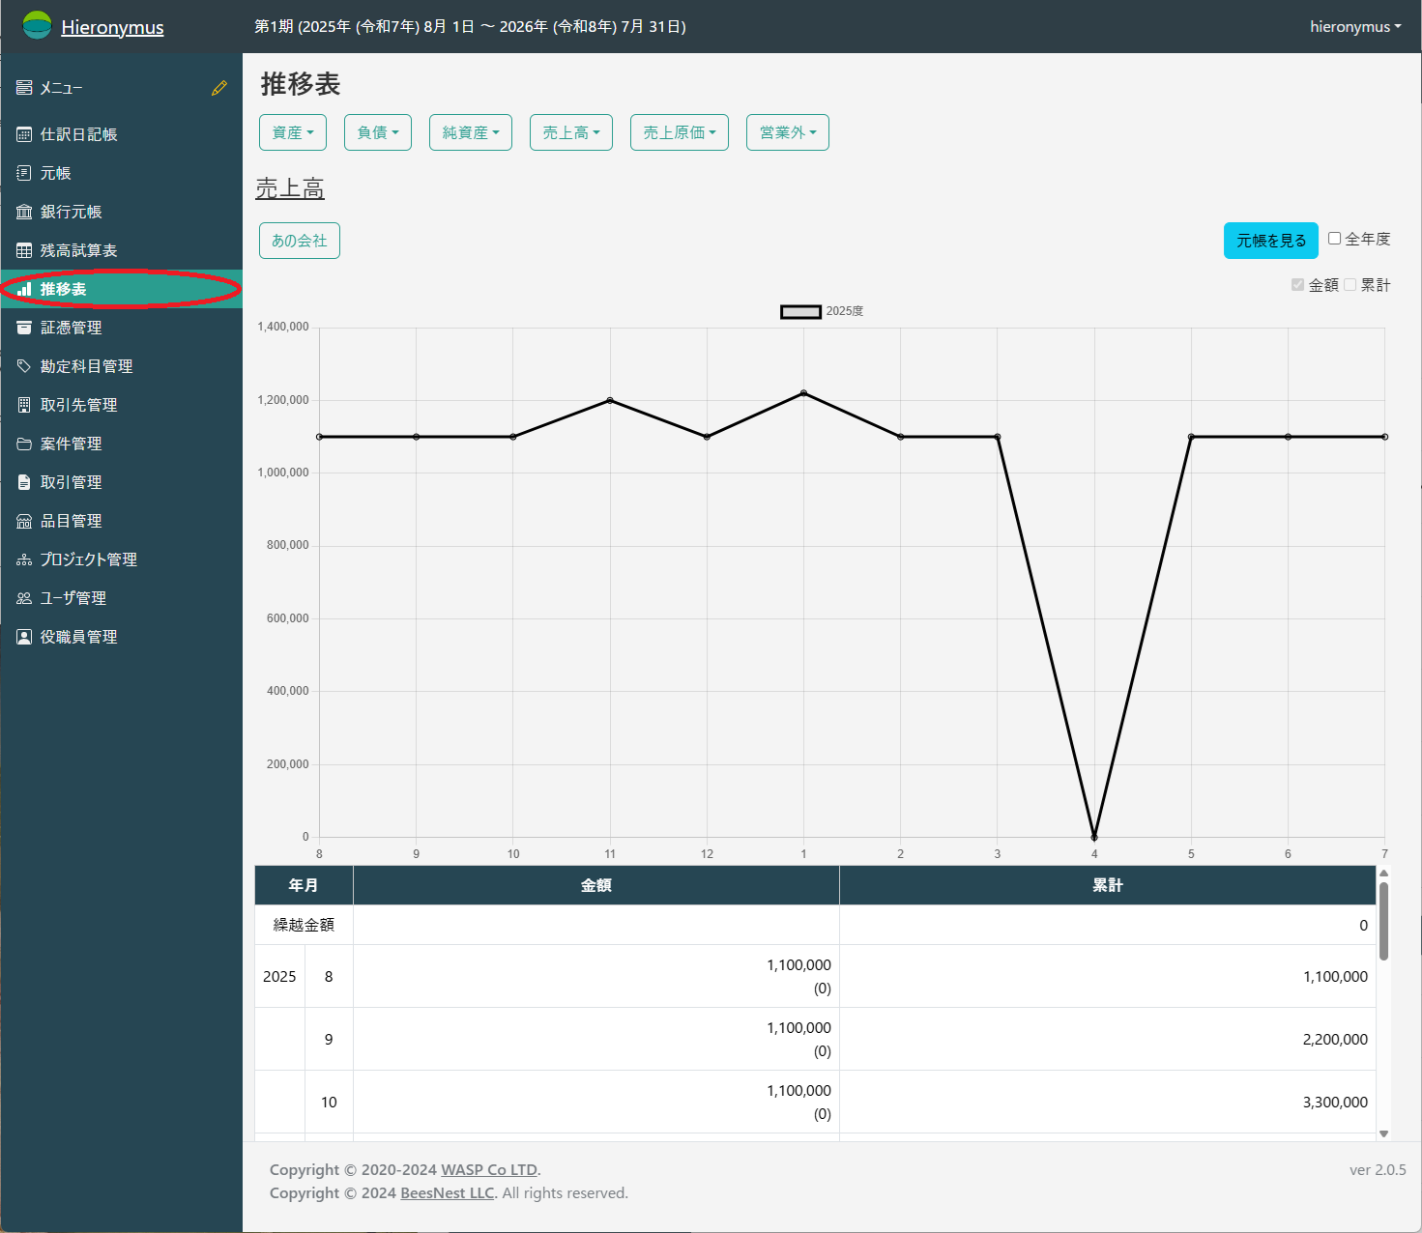1422x1233 pixels.
Task: Open the hieronymus user dropdown
Action: click(x=1354, y=27)
